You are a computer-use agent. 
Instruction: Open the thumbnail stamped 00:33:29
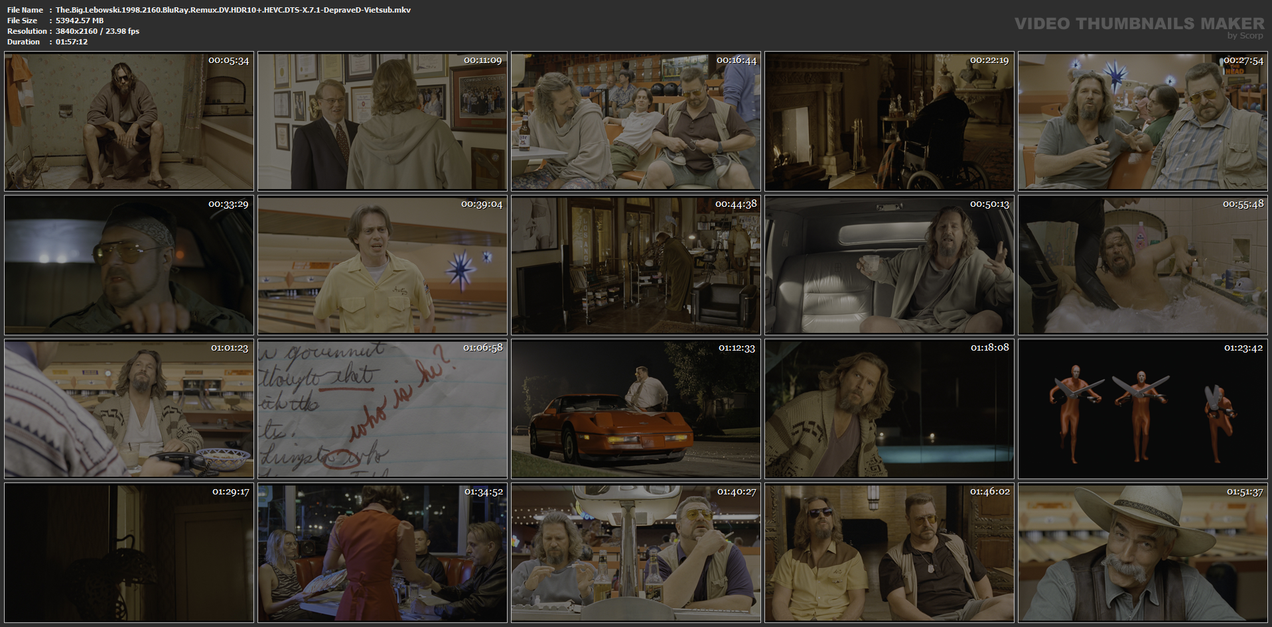129,265
